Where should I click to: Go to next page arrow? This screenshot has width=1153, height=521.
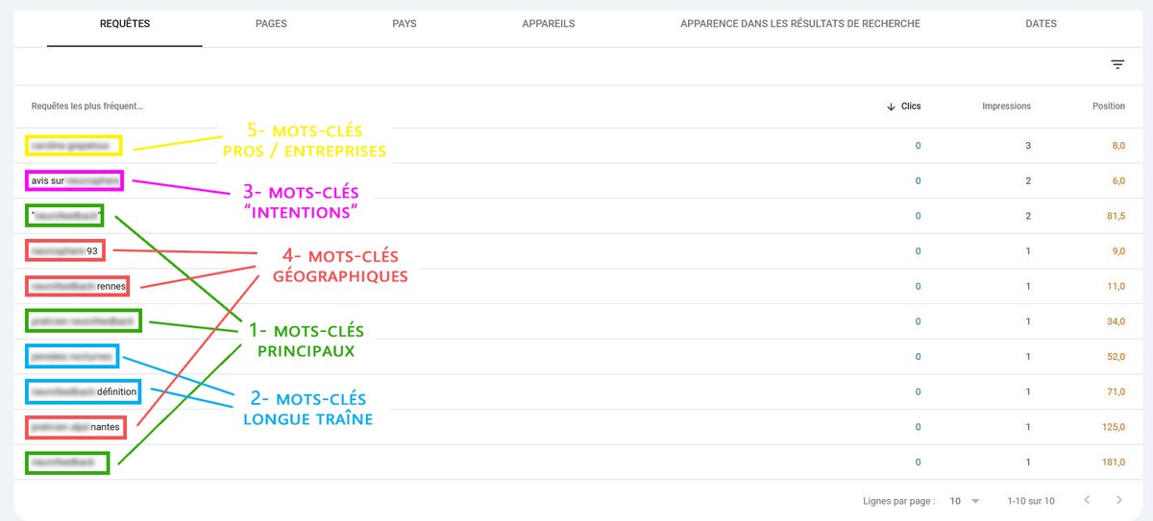tap(1118, 500)
